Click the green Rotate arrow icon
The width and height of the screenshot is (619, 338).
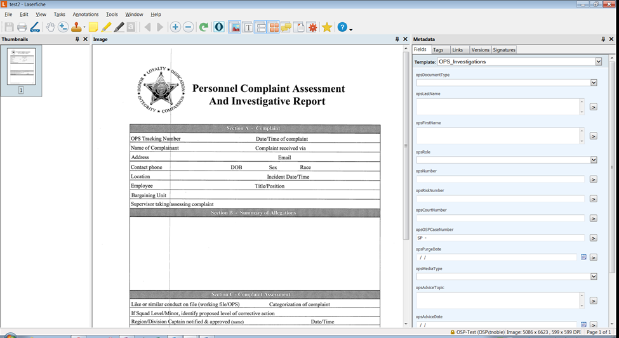pos(204,27)
